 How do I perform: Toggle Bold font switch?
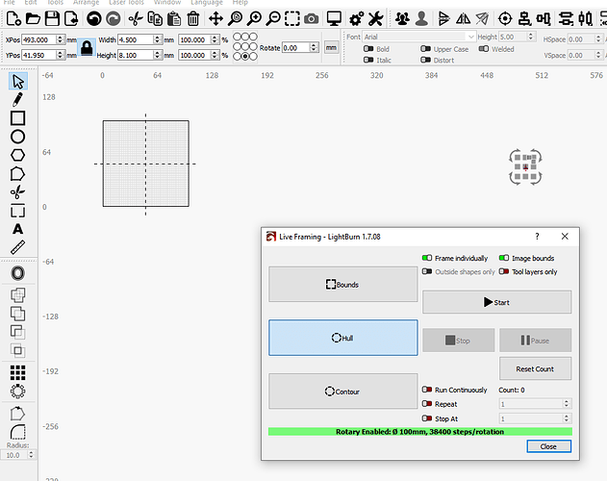(368, 49)
